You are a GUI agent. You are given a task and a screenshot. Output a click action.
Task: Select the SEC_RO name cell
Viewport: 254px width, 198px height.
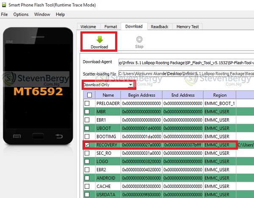108,153
